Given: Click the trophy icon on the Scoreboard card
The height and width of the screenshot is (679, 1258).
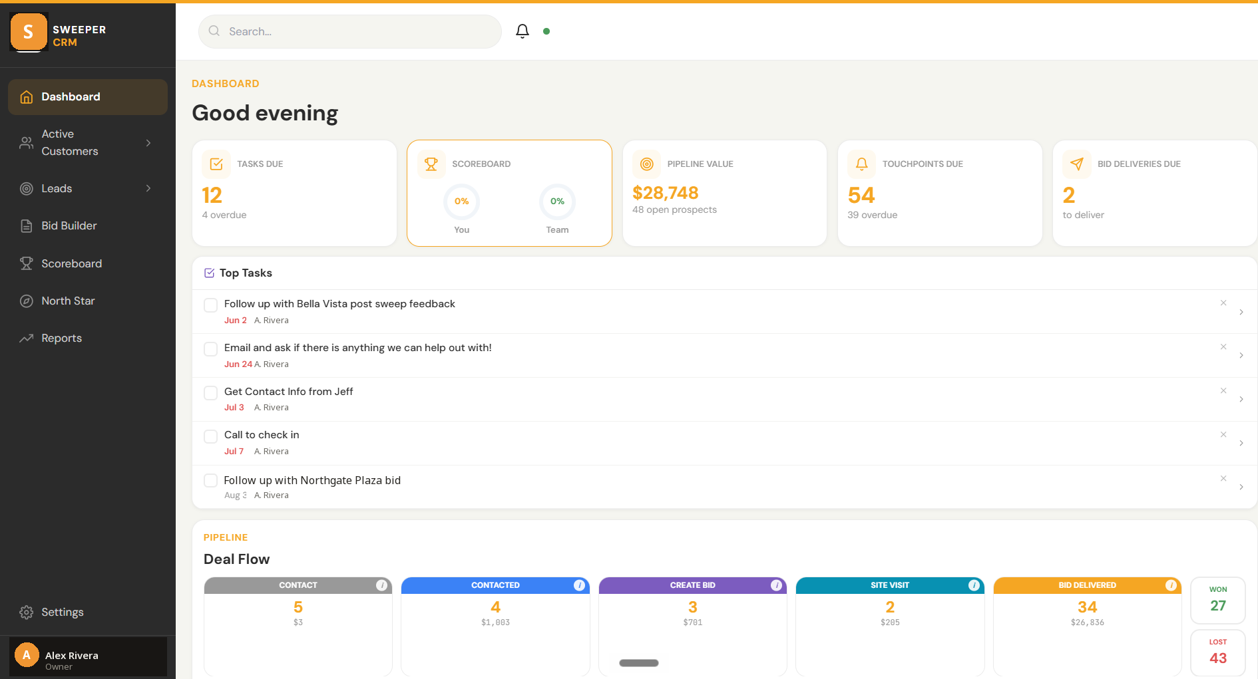Looking at the screenshot, I should click(x=431, y=164).
